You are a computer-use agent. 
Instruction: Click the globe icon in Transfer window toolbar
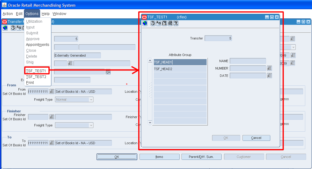pos(5,28)
